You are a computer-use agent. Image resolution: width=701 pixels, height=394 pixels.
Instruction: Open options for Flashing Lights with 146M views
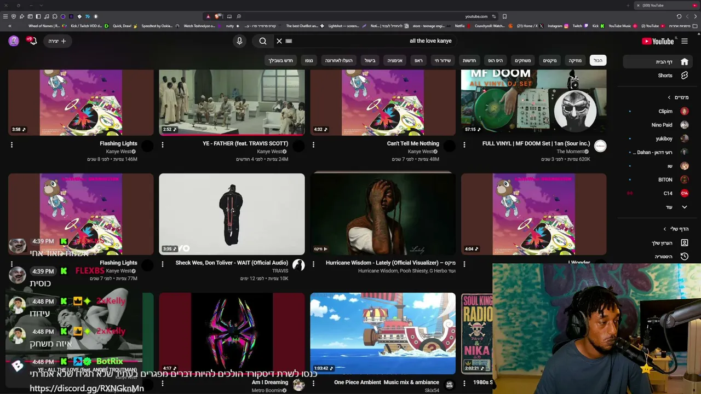click(12, 145)
